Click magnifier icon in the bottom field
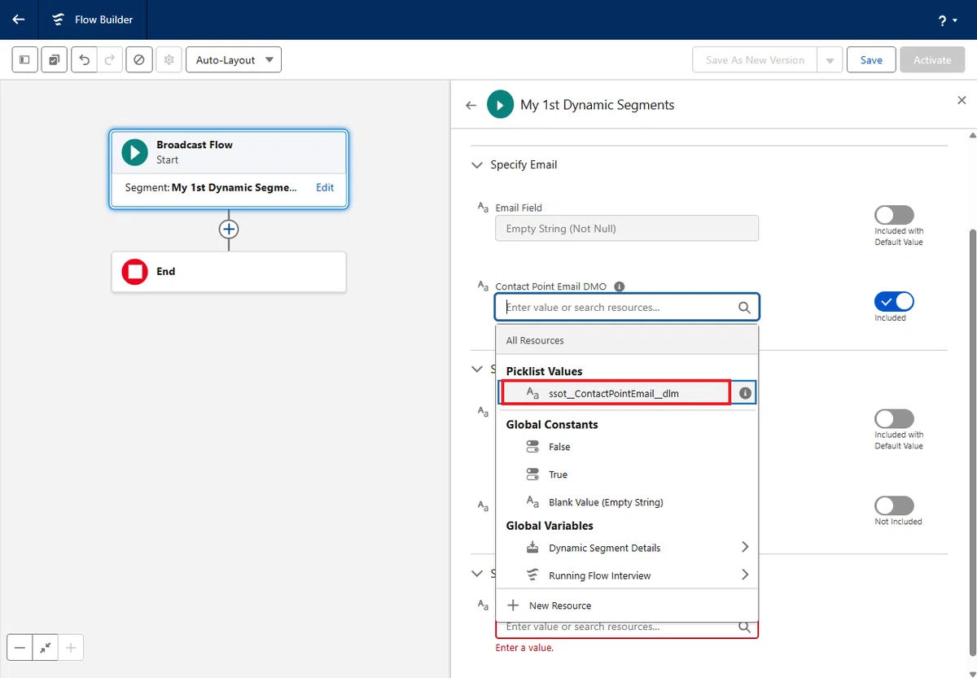 pyautogui.click(x=744, y=627)
